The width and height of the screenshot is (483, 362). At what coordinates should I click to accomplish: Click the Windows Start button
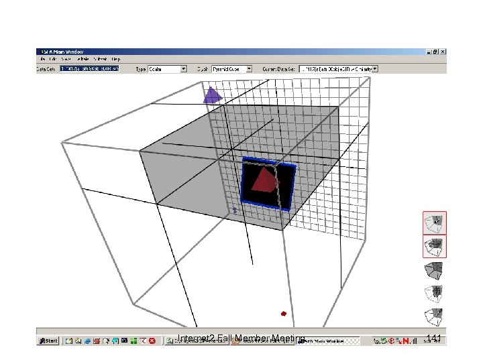point(48,341)
